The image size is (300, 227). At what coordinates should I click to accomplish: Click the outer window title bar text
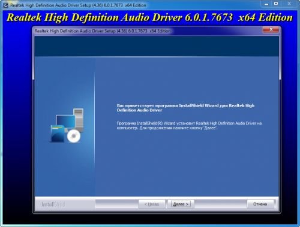tap(78, 5)
